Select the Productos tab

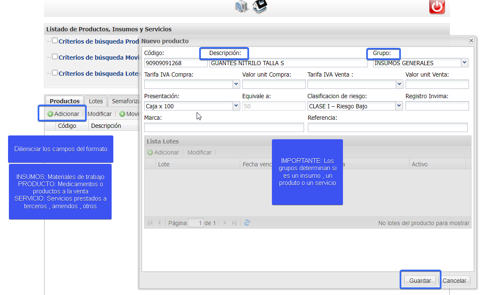65,101
